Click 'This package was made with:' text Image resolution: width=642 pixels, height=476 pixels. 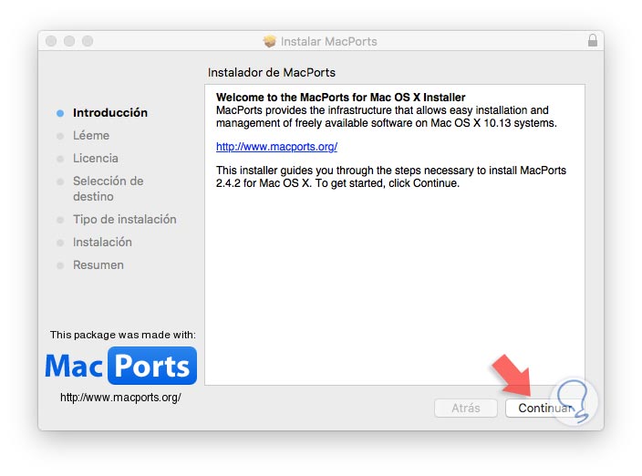point(123,335)
